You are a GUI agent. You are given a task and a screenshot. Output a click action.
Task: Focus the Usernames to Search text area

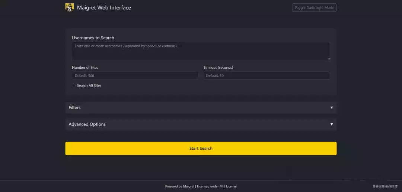pyautogui.click(x=201, y=51)
